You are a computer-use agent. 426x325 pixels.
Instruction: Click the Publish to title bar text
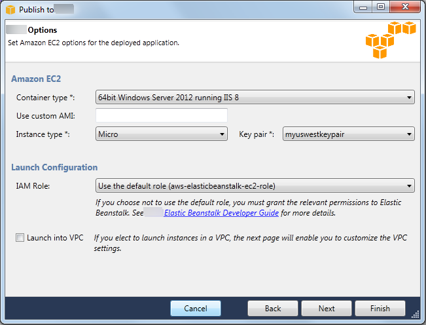(x=37, y=10)
